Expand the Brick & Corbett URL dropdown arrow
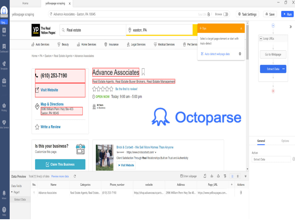The image size is (295, 221). (155, 152)
